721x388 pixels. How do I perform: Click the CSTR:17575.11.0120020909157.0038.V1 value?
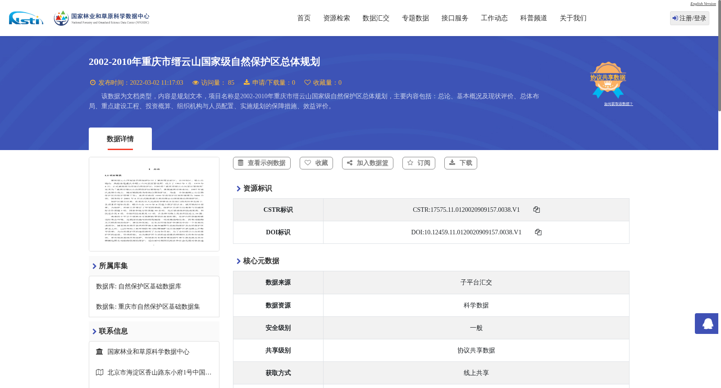[466, 210]
